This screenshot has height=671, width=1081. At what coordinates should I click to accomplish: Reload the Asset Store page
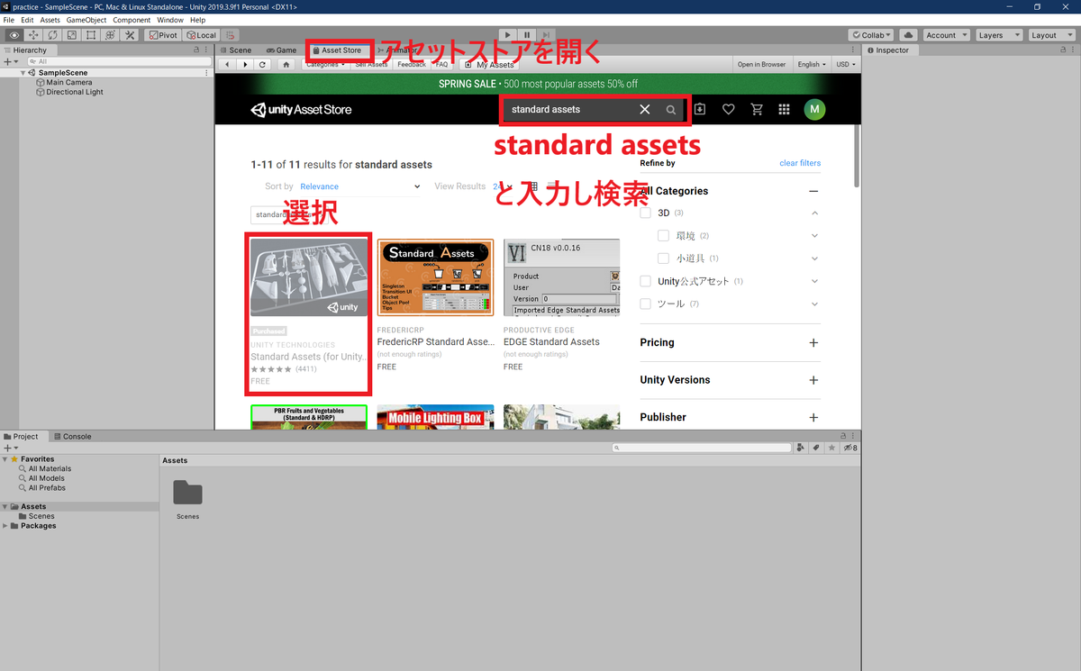(262, 65)
